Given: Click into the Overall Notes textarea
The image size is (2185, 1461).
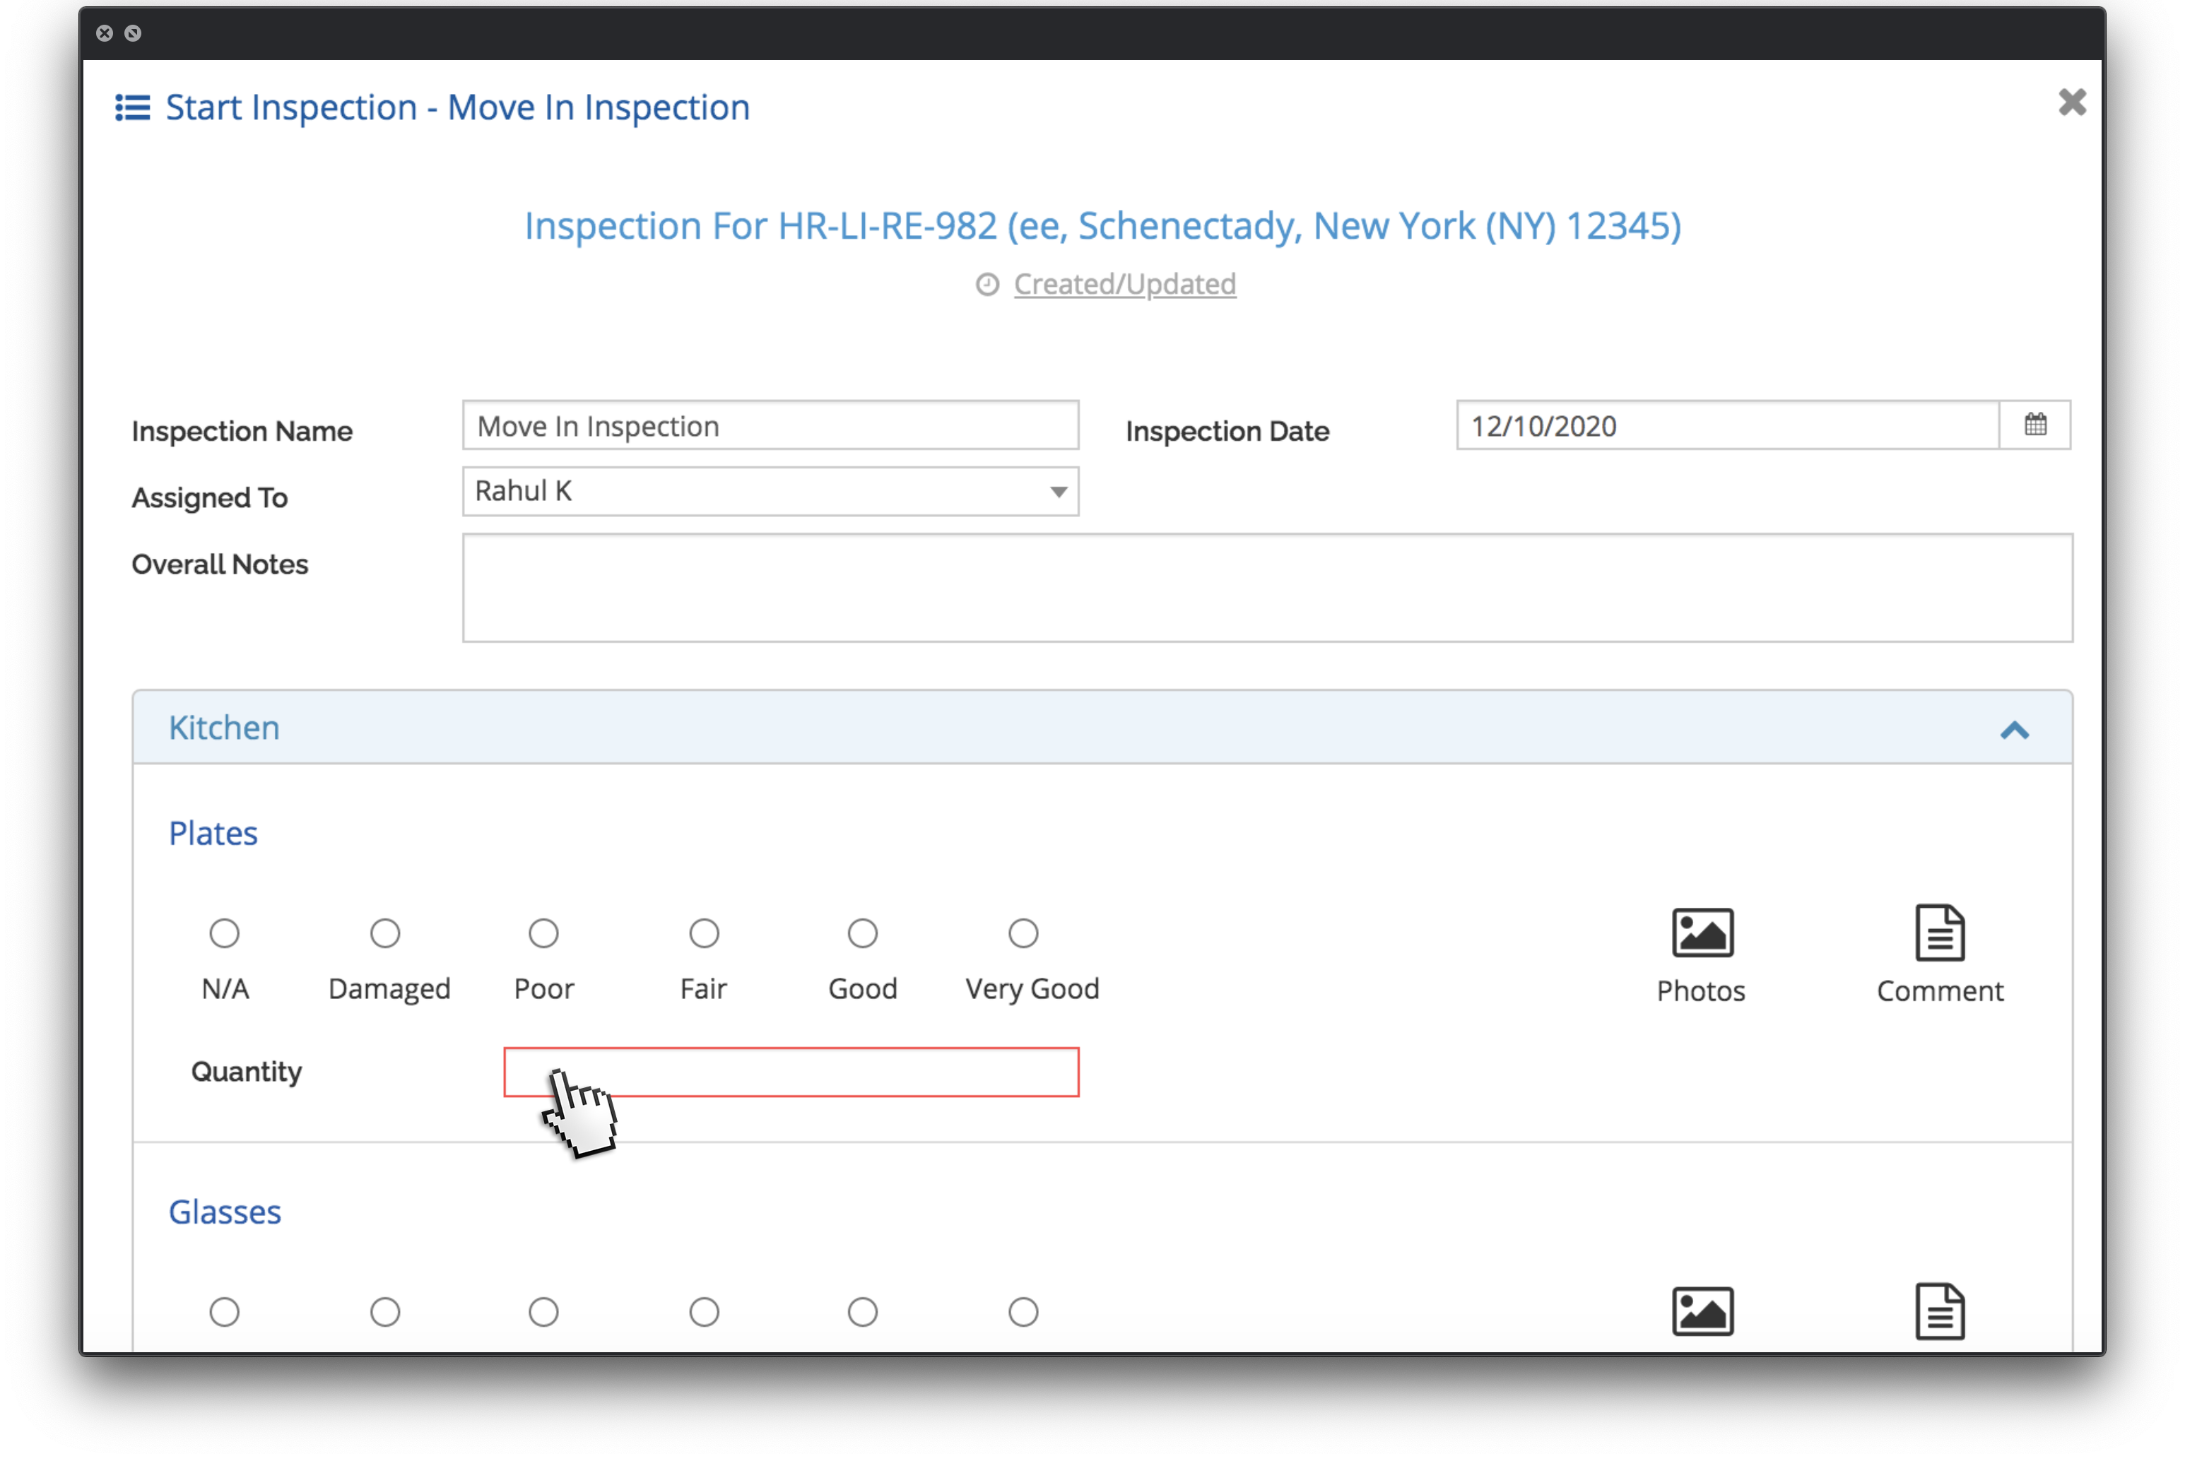Looking at the screenshot, I should point(1267,588).
